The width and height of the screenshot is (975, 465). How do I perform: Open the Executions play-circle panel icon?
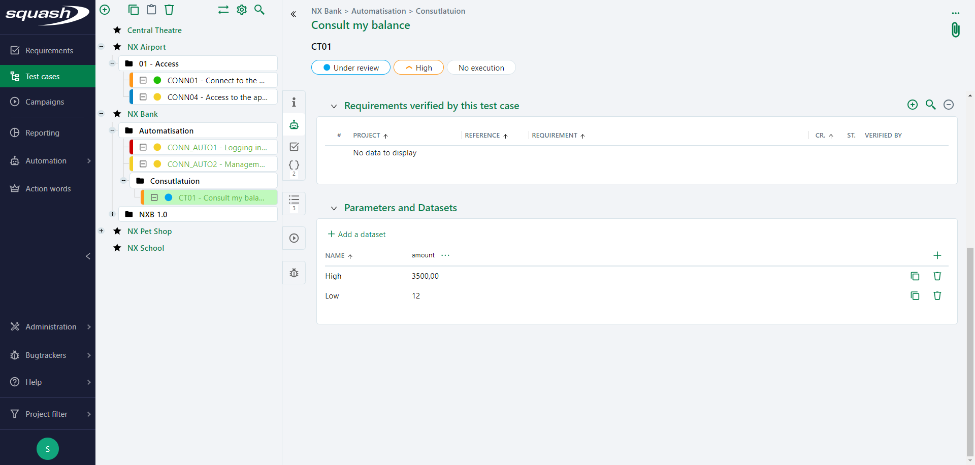[x=294, y=238]
